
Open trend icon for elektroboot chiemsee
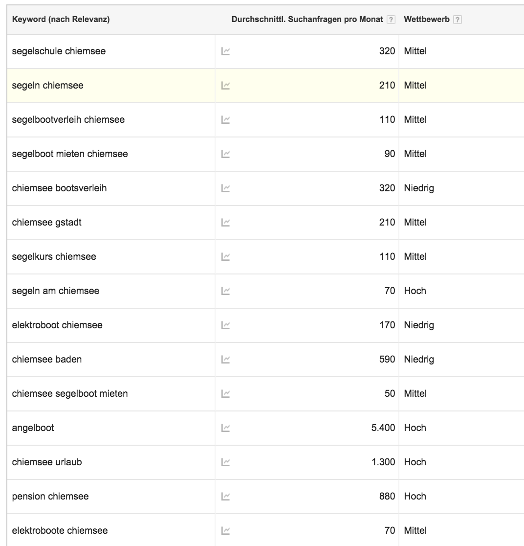click(x=225, y=325)
